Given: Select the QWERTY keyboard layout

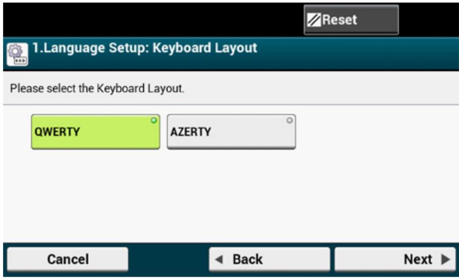Looking at the screenshot, I should pyautogui.click(x=95, y=132).
